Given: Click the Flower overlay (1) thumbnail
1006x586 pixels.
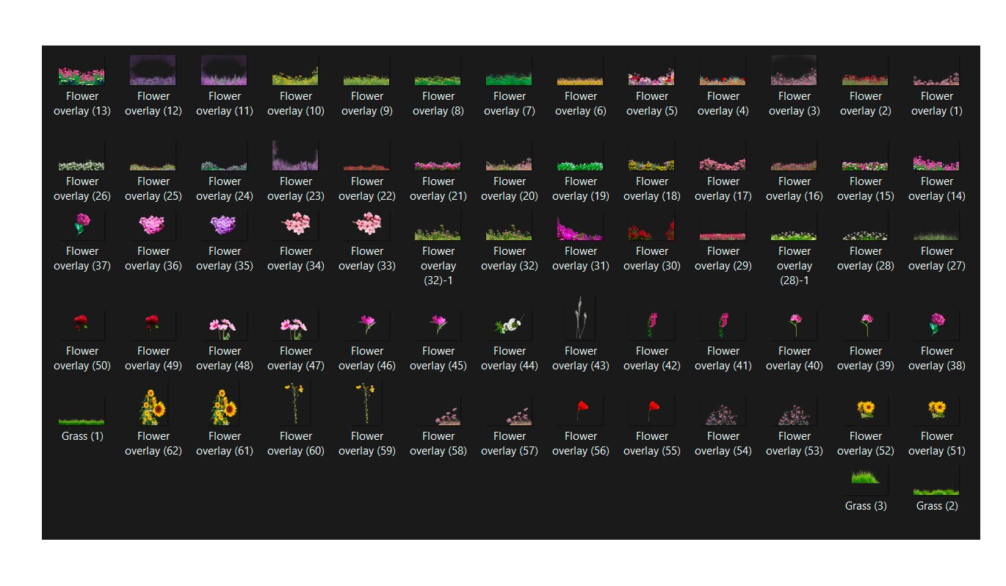Looking at the screenshot, I should 936,70.
